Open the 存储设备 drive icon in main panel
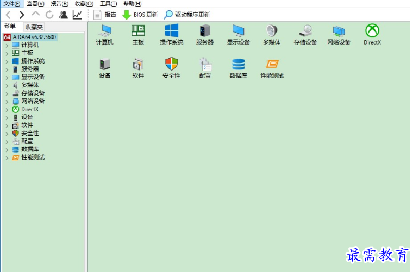The image size is (413, 272). point(305,34)
